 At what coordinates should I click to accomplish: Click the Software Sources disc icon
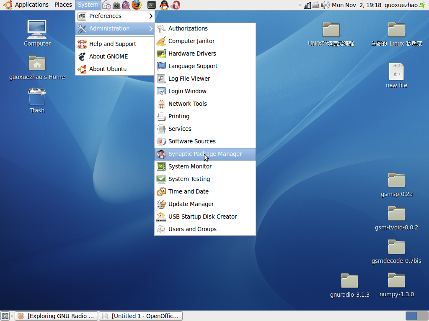(x=161, y=141)
